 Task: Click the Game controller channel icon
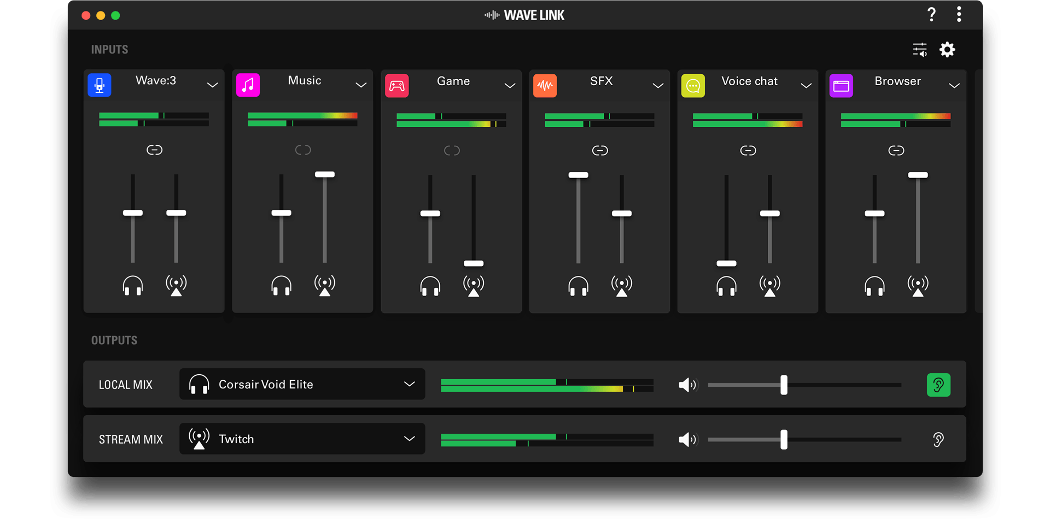pyautogui.click(x=397, y=86)
